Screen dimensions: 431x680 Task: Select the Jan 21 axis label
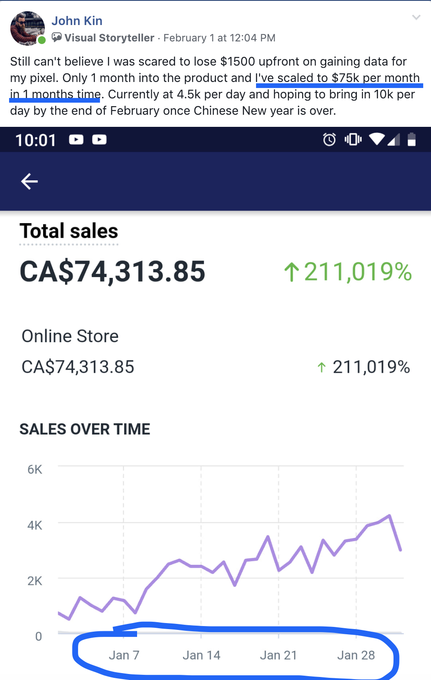[x=278, y=655]
